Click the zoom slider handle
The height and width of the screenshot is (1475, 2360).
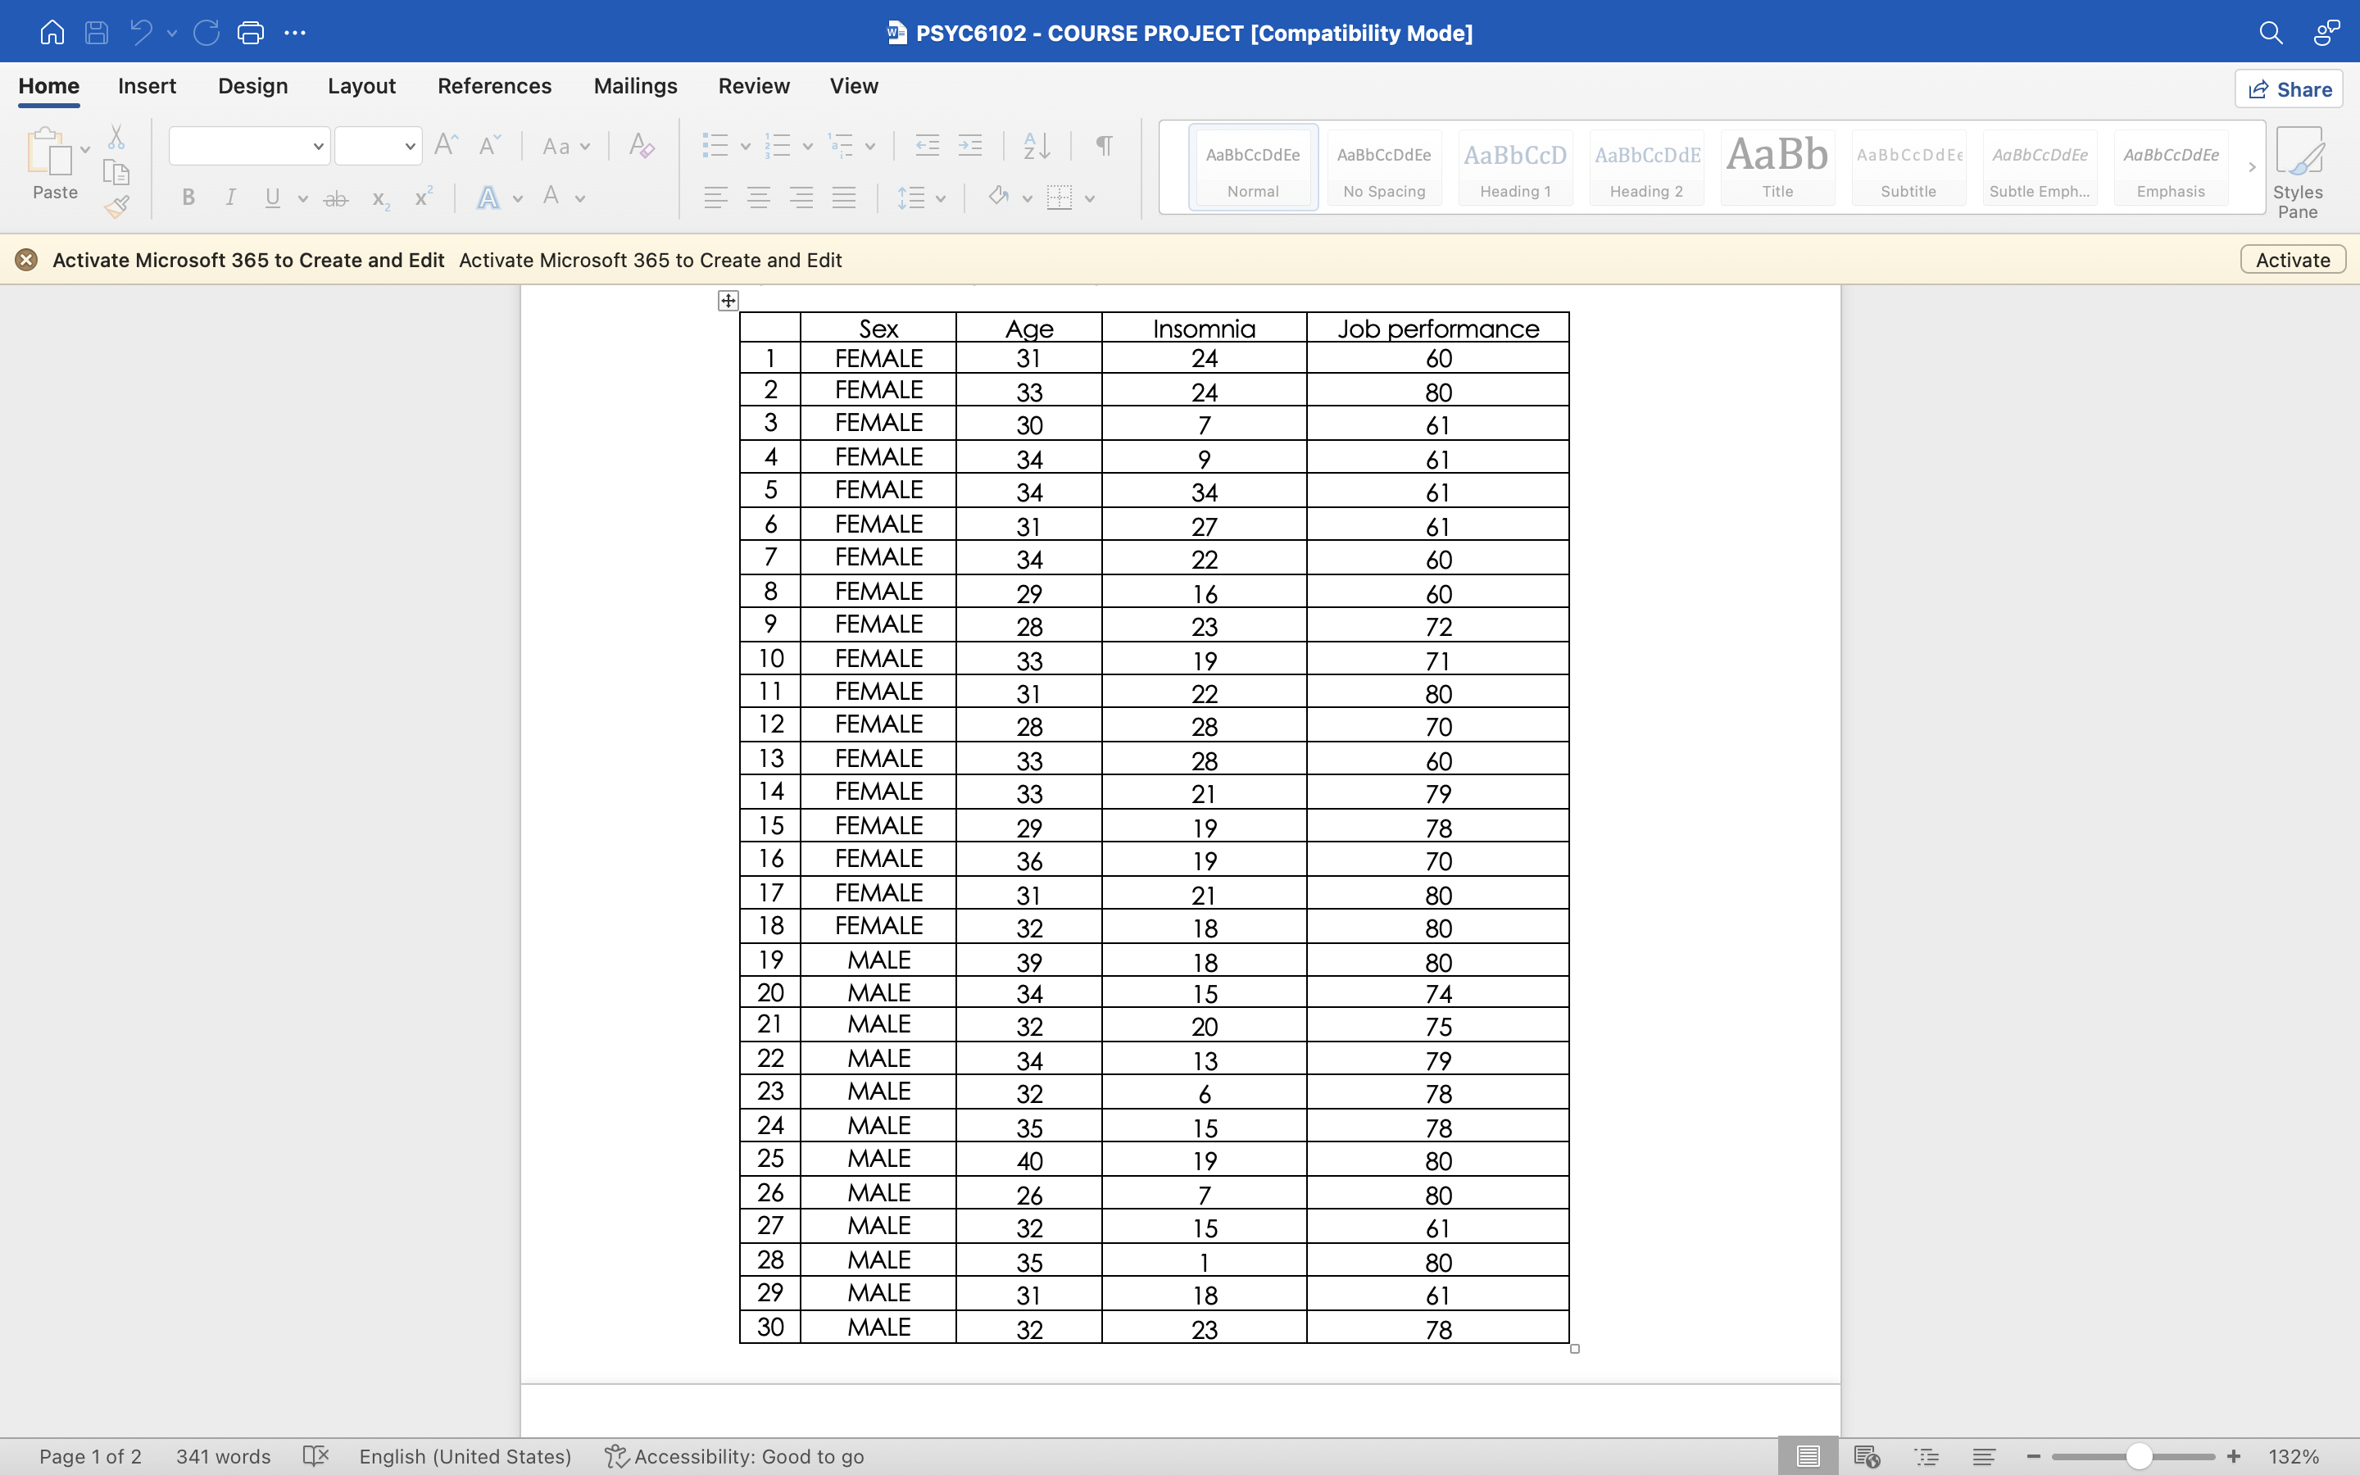tap(2138, 1456)
